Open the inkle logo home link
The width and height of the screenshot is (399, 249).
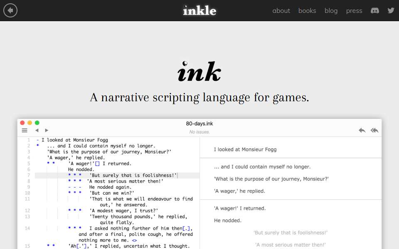tap(199, 11)
